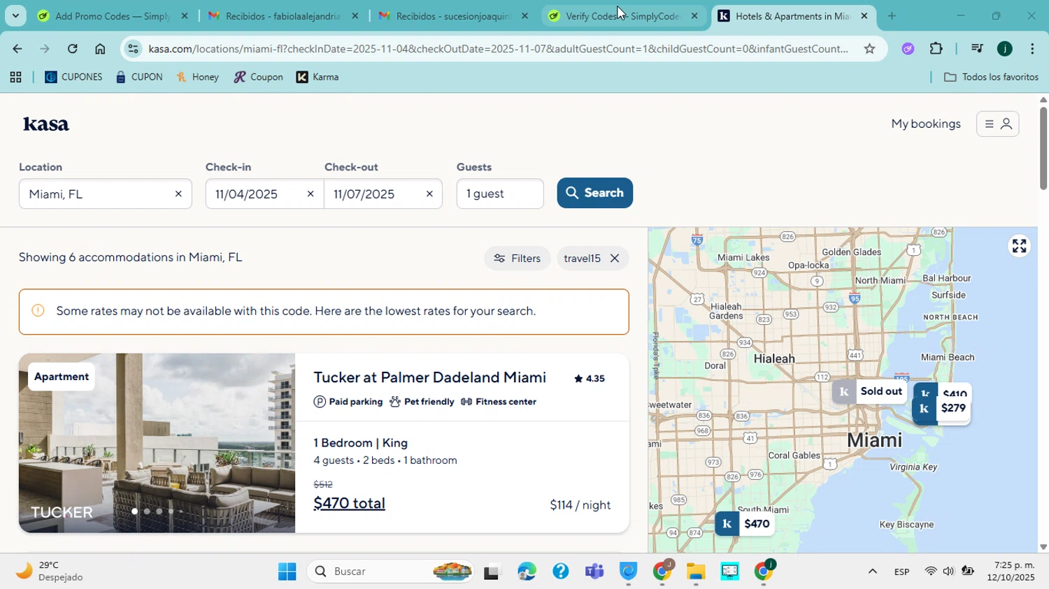Click the $470 total price link
The height and width of the screenshot is (589, 1049).
pos(349,503)
